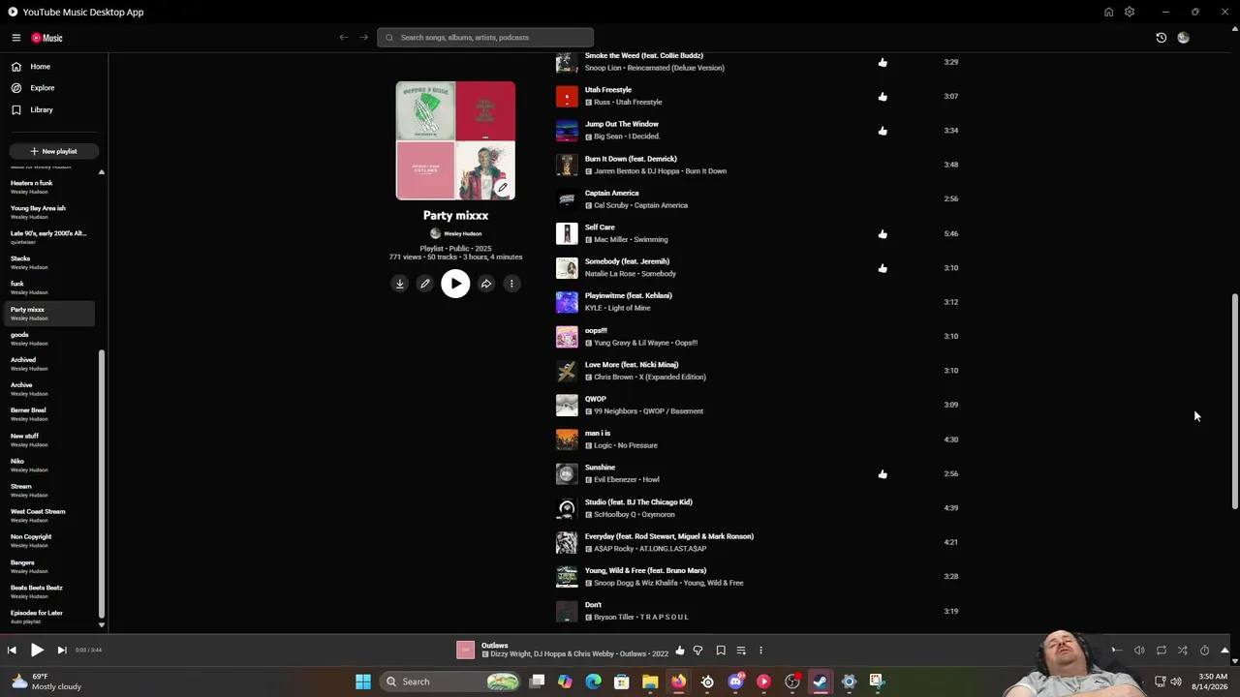This screenshot has height=697, width=1240.
Task: Open File Explorer from taskbar
Action: tap(650, 682)
